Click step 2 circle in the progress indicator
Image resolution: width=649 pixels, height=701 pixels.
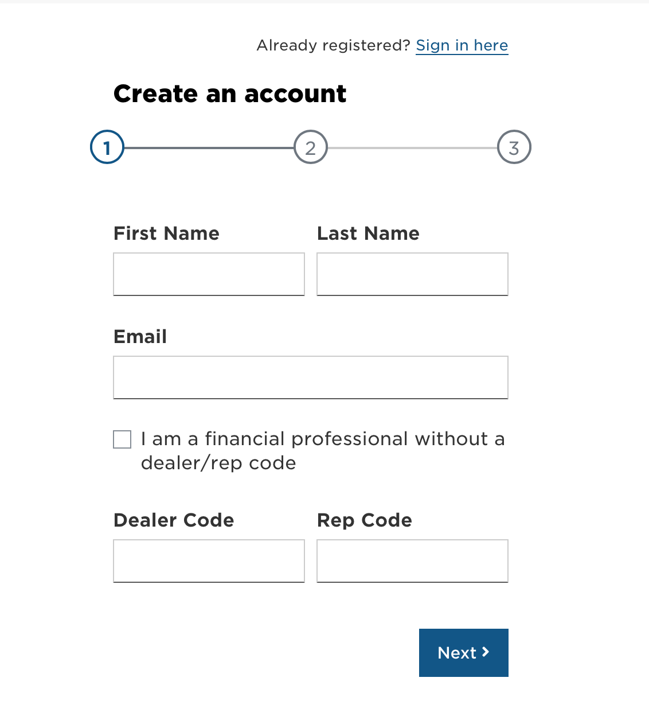point(310,147)
